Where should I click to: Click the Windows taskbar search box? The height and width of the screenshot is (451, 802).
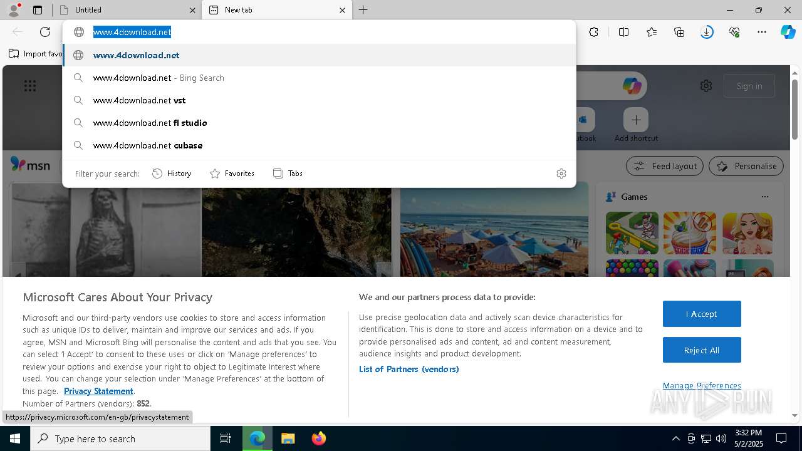pos(120,438)
